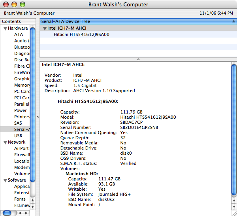Click the vertical sidebar divider handle

pyautogui.click(x=38, y=117)
